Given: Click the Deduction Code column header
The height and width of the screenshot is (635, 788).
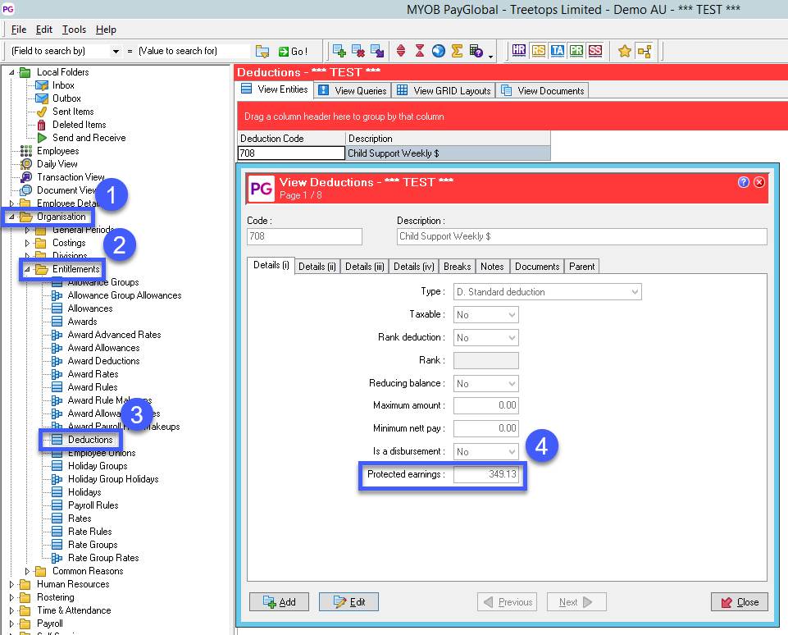Looking at the screenshot, I should point(291,139).
